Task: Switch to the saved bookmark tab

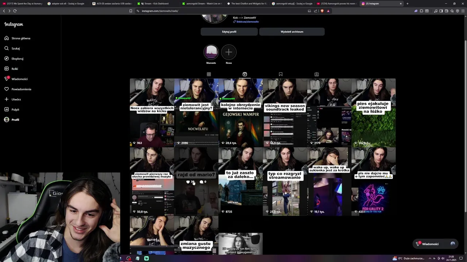Action: point(281,74)
